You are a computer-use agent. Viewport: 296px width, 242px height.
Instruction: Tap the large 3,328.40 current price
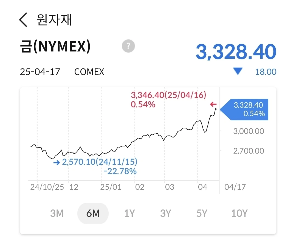tap(236, 52)
